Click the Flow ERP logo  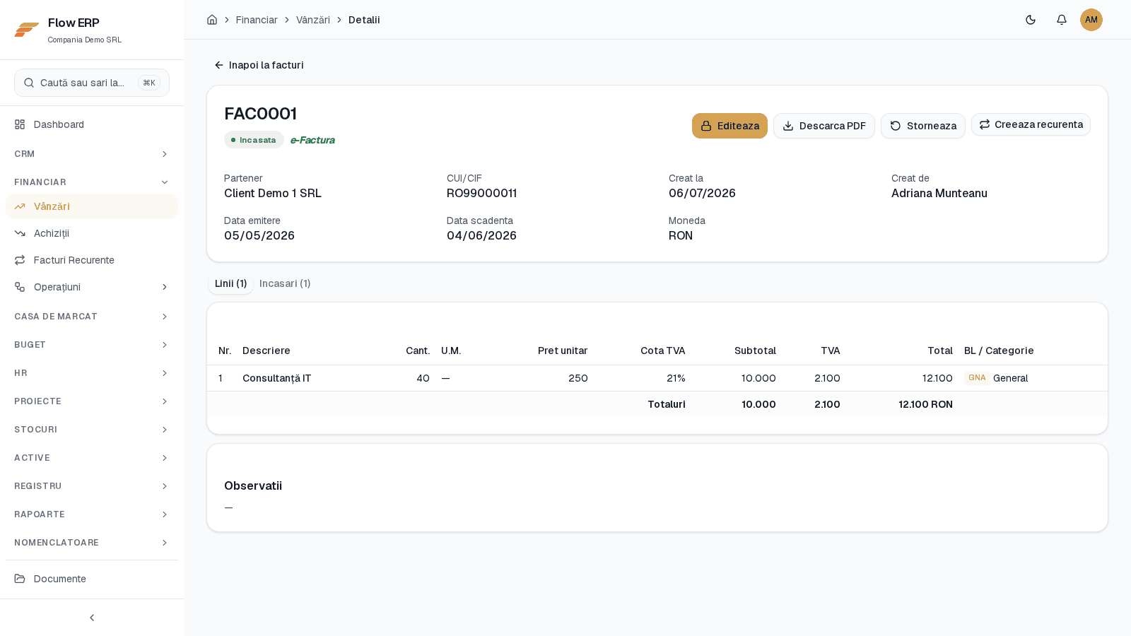[27, 30]
